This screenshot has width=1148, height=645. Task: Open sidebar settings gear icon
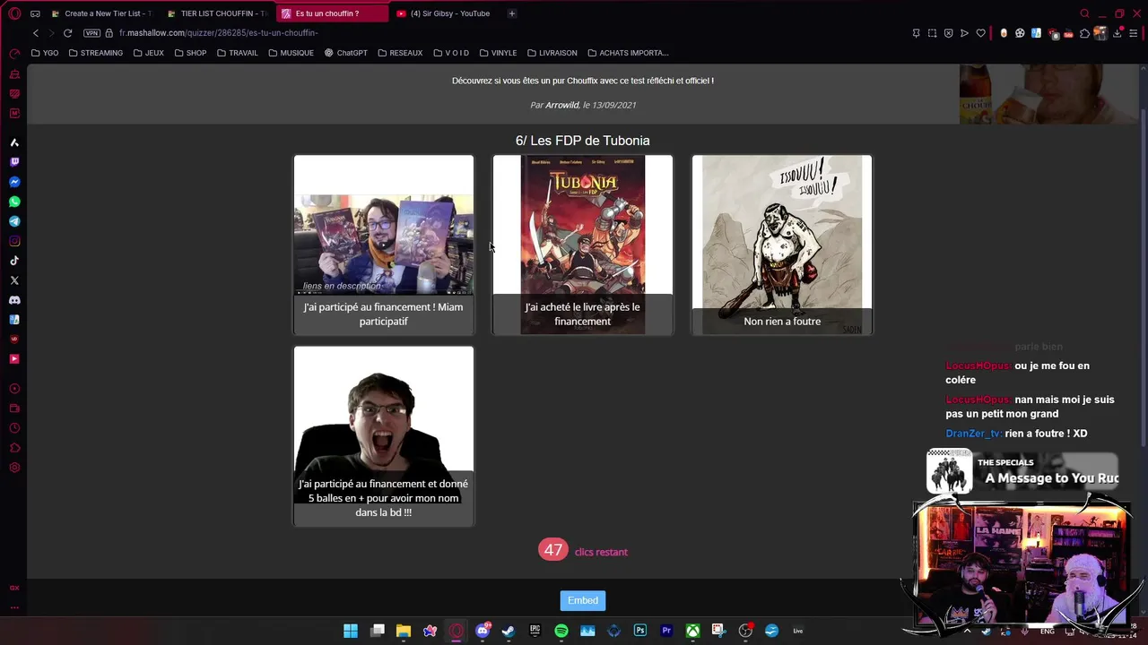[x=14, y=468]
